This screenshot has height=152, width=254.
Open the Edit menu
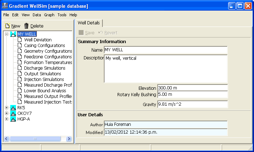tap(15, 15)
